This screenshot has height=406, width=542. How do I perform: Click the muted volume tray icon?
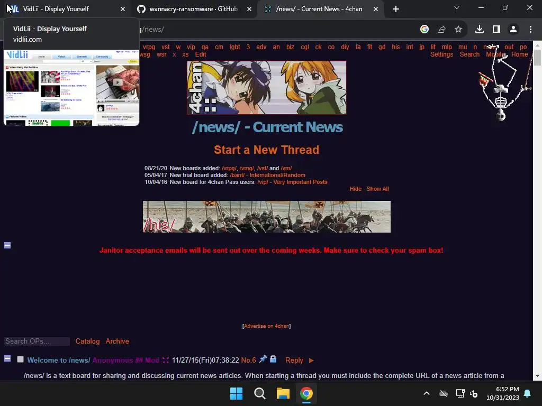pyautogui.click(x=474, y=393)
